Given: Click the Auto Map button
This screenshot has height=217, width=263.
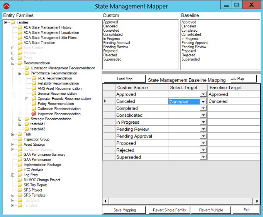Looking at the screenshot, I should 243,79.
